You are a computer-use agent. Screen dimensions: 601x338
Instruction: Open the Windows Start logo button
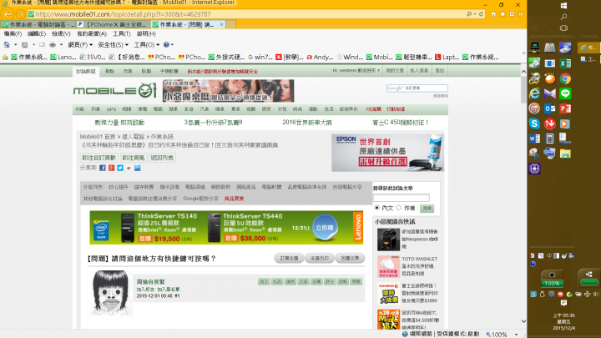(563, 5)
